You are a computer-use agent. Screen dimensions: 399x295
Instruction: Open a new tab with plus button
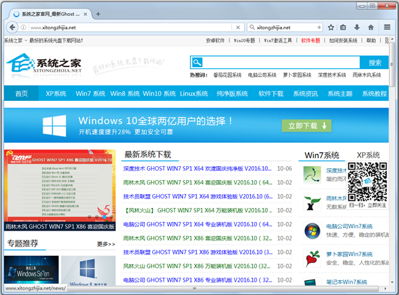[x=98, y=13]
